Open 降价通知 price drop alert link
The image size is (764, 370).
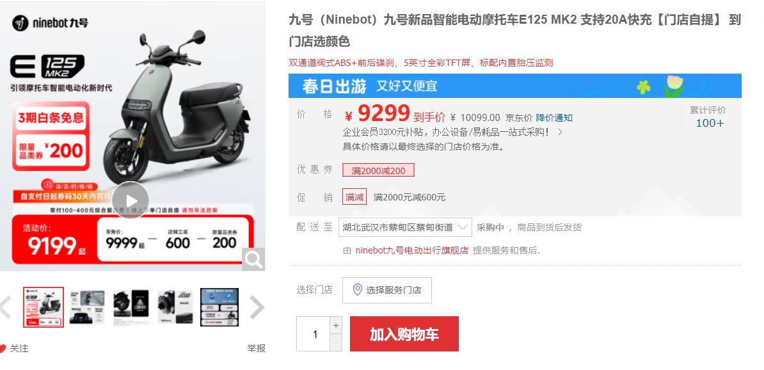click(554, 118)
